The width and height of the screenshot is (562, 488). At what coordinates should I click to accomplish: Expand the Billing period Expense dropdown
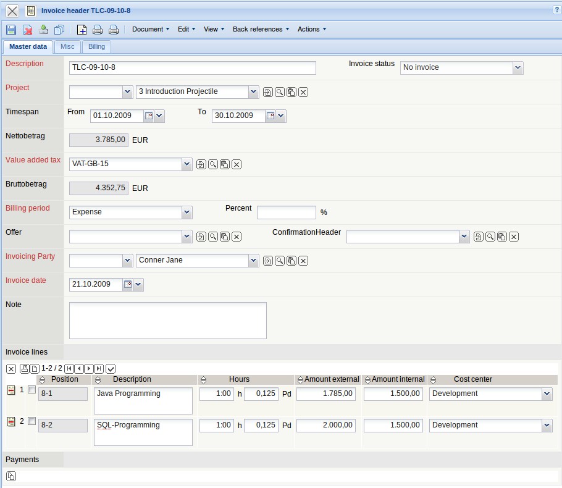point(187,212)
